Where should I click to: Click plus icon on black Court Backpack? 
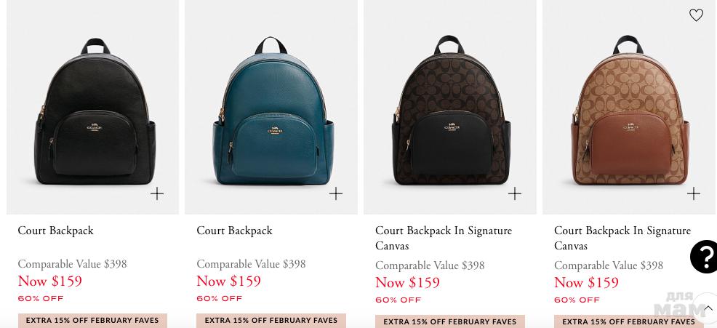pos(157,193)
